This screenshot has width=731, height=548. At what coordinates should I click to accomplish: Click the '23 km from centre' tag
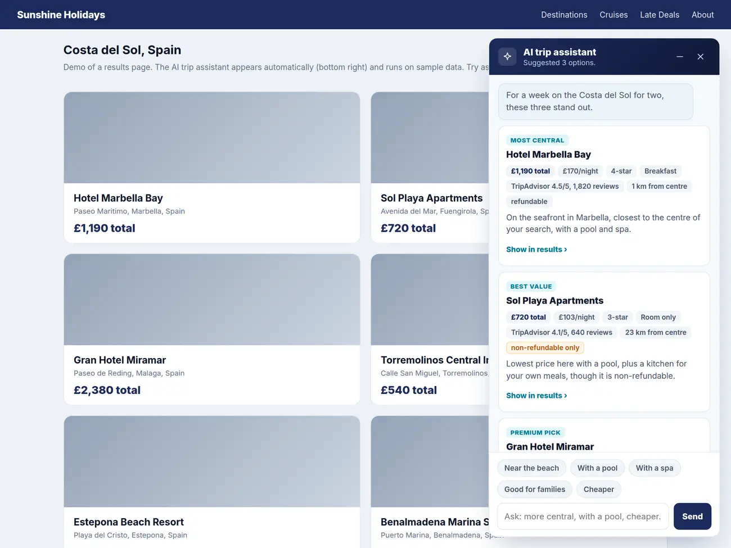[656, 333]
